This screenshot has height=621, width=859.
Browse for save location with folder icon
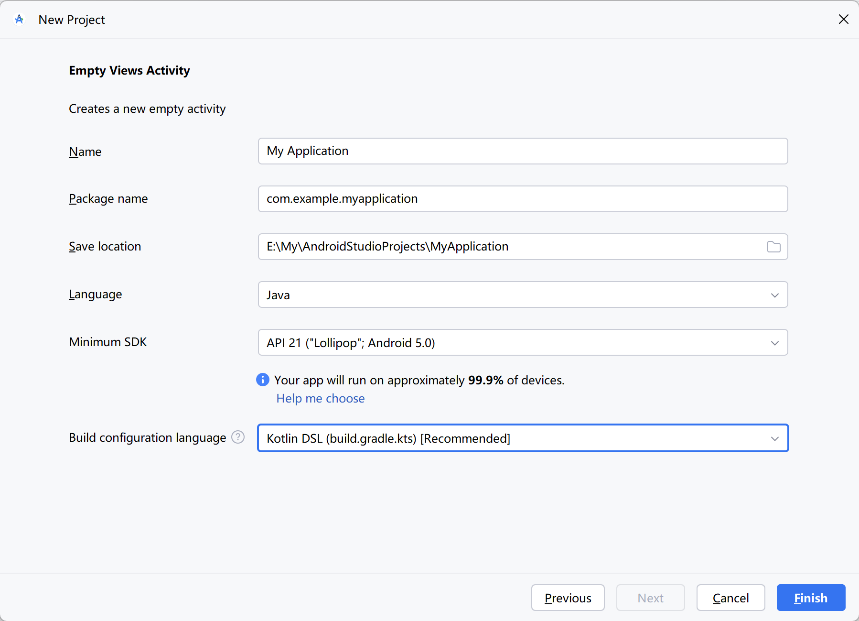click(x=773, y=247)
